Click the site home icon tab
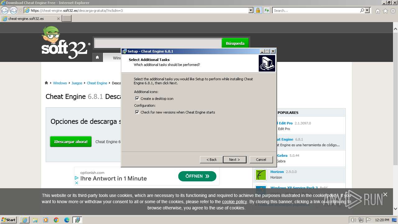The image size is (398, 224). point(97,58)
